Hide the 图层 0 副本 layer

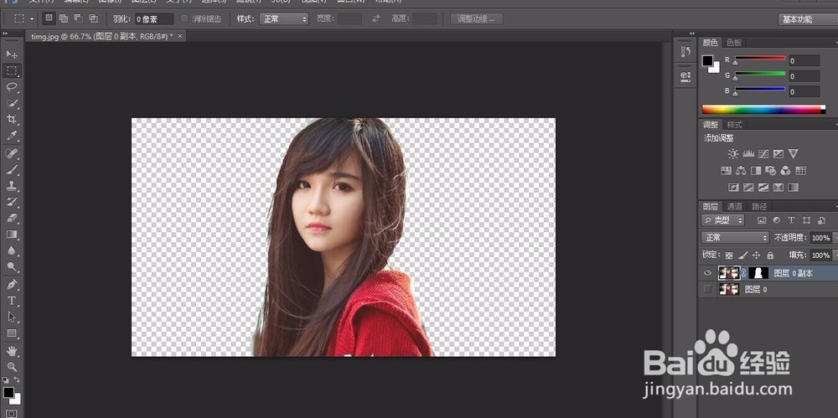[x=707, y=273]
